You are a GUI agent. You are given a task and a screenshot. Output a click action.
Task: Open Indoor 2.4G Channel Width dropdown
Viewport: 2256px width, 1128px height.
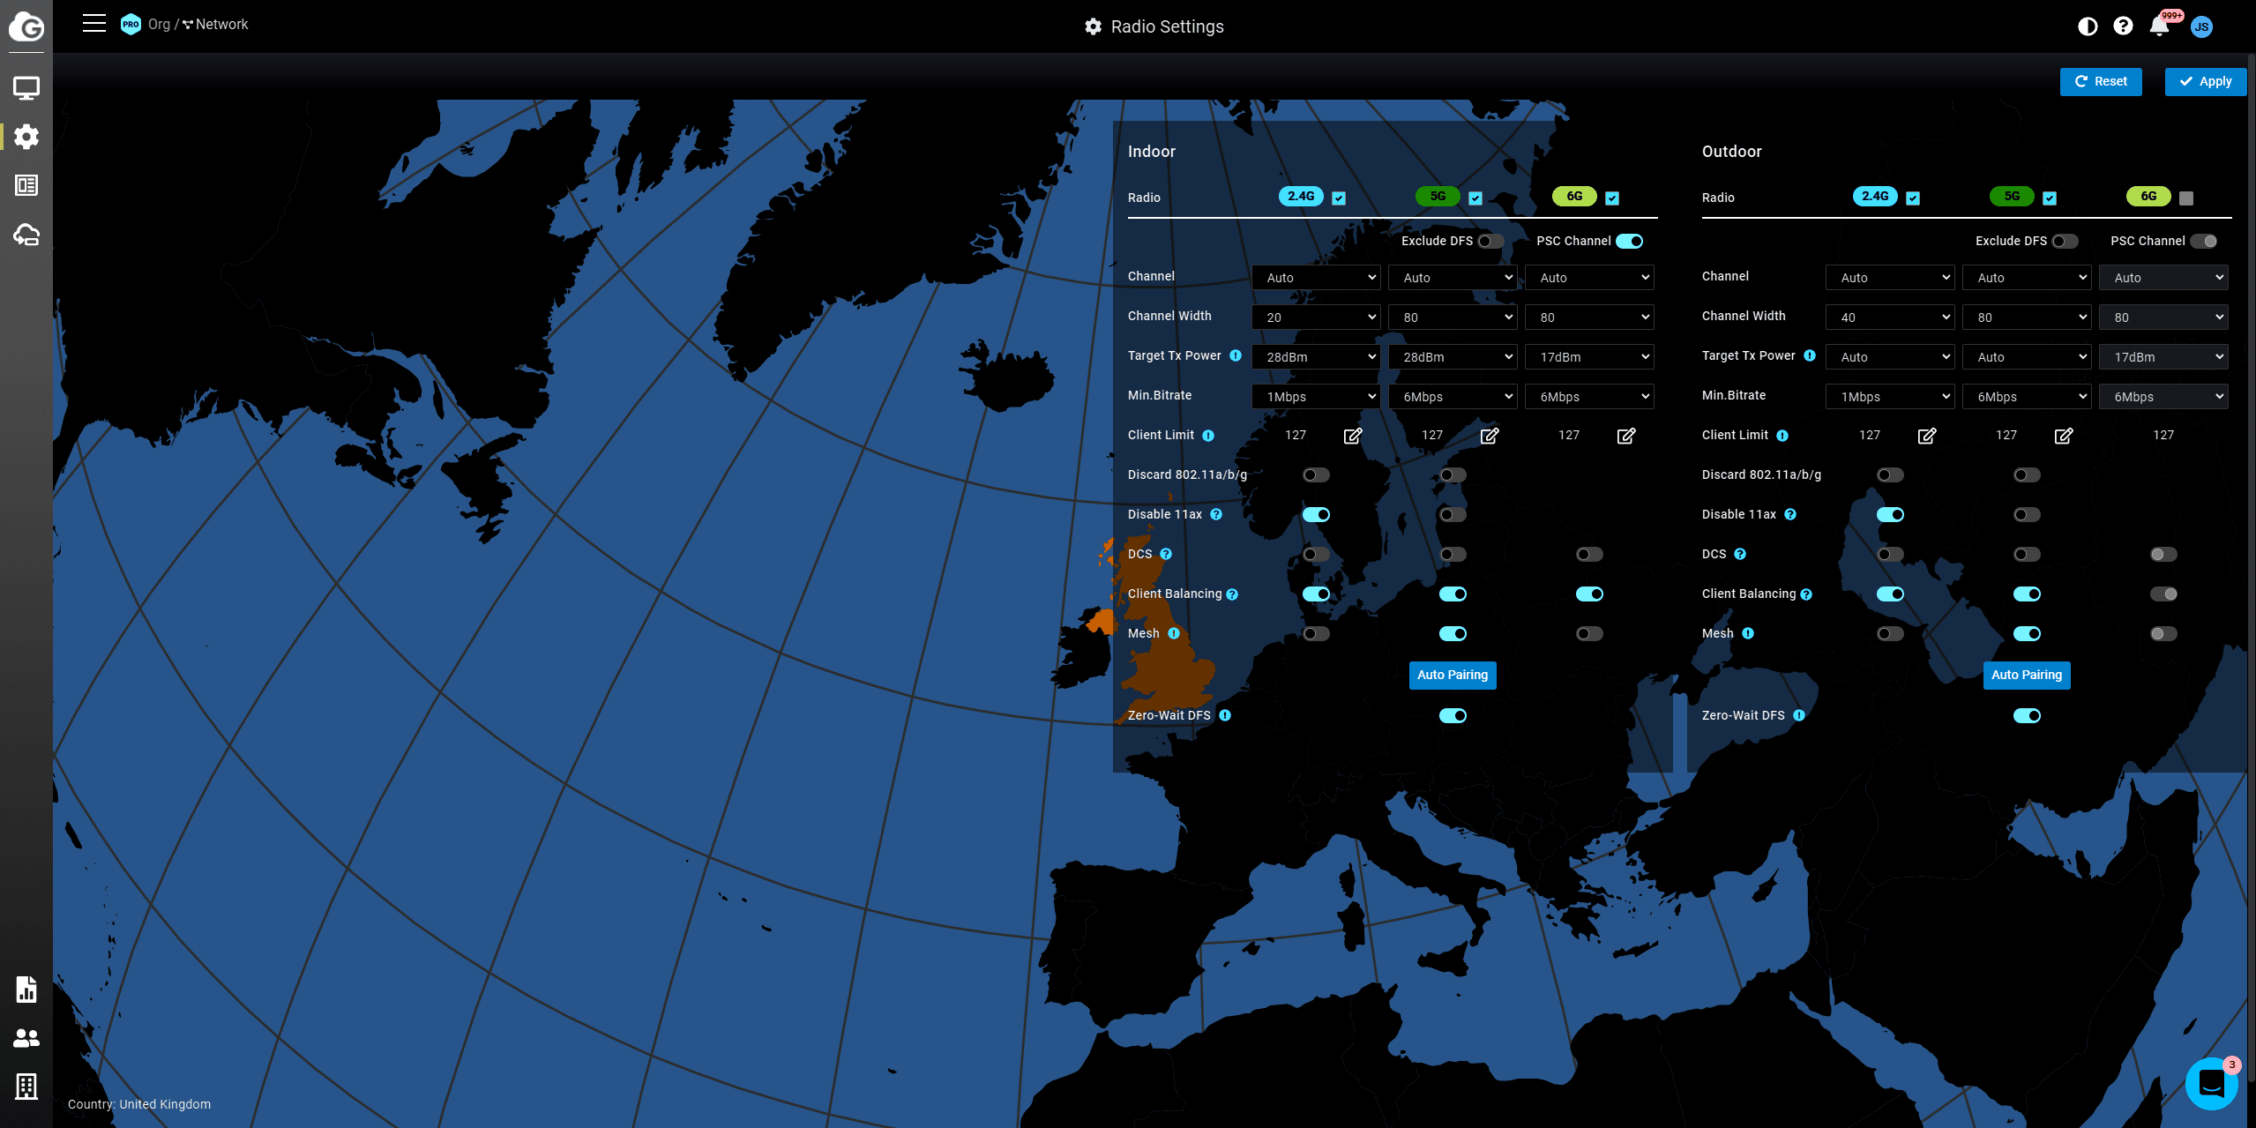[1316, 317]
